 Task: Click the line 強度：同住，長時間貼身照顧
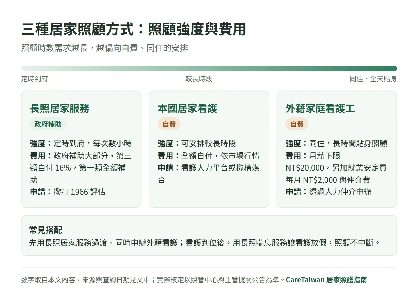336,143
